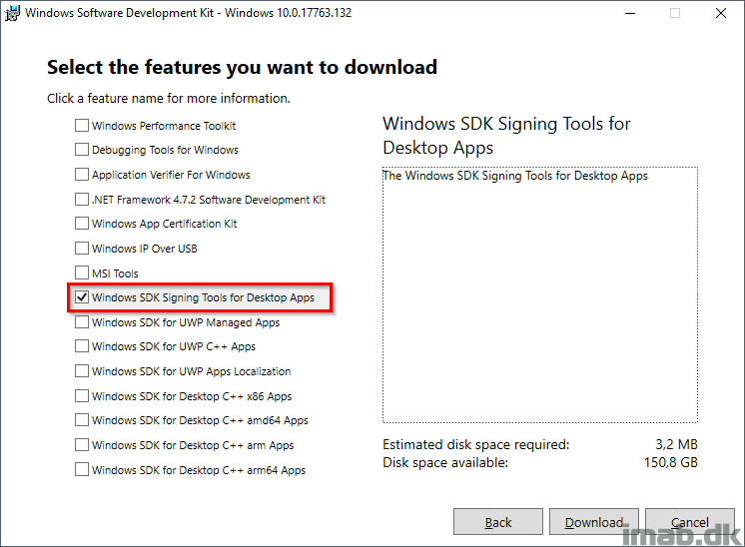Click the SDK installer icon in title bar
745x547 pixels.
pyautogui.click(x=12, y=13)
